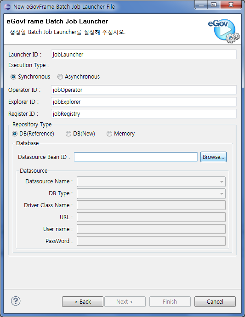
Task: Click the help question mark icon
Action: click(16, 301)
